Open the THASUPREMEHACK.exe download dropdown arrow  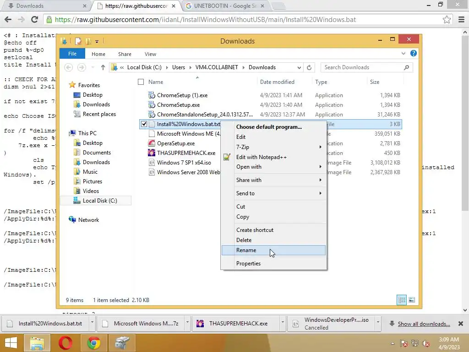coord(282,322)
